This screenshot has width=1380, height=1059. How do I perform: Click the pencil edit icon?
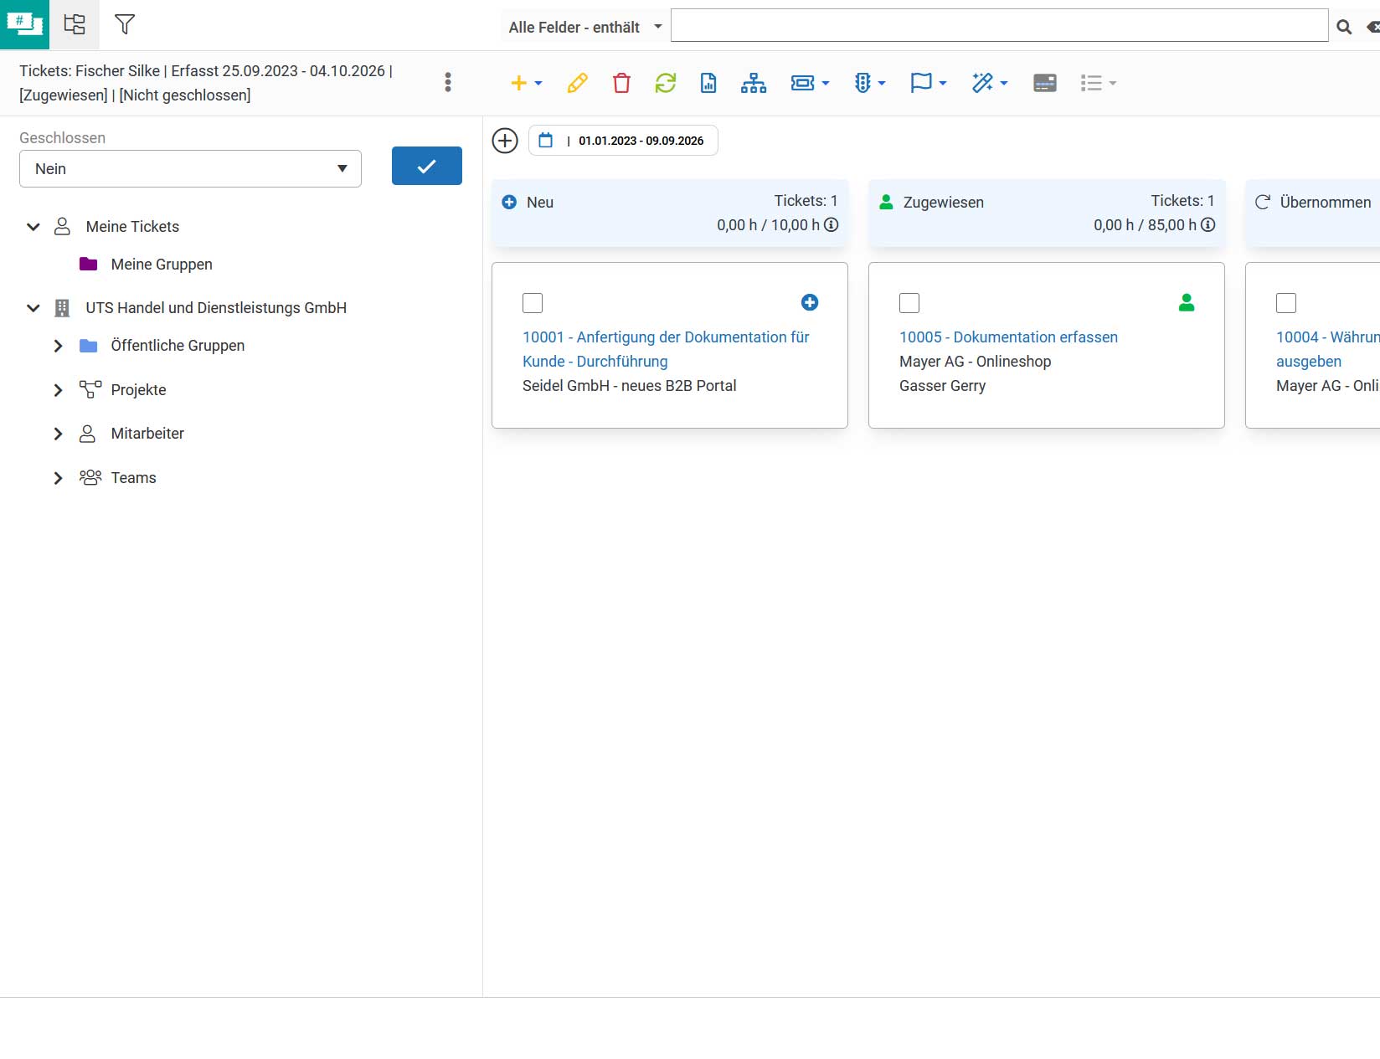[x=577, y=83]
